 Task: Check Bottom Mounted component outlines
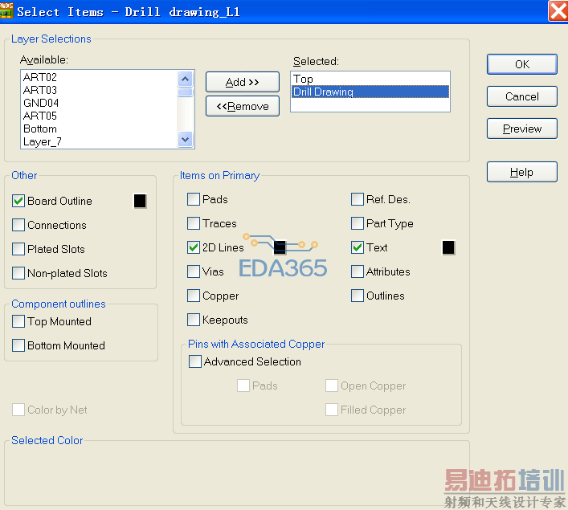click(x=18, y=345)
